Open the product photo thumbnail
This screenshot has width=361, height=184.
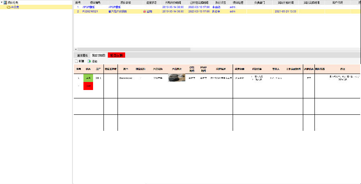[176, 78]
